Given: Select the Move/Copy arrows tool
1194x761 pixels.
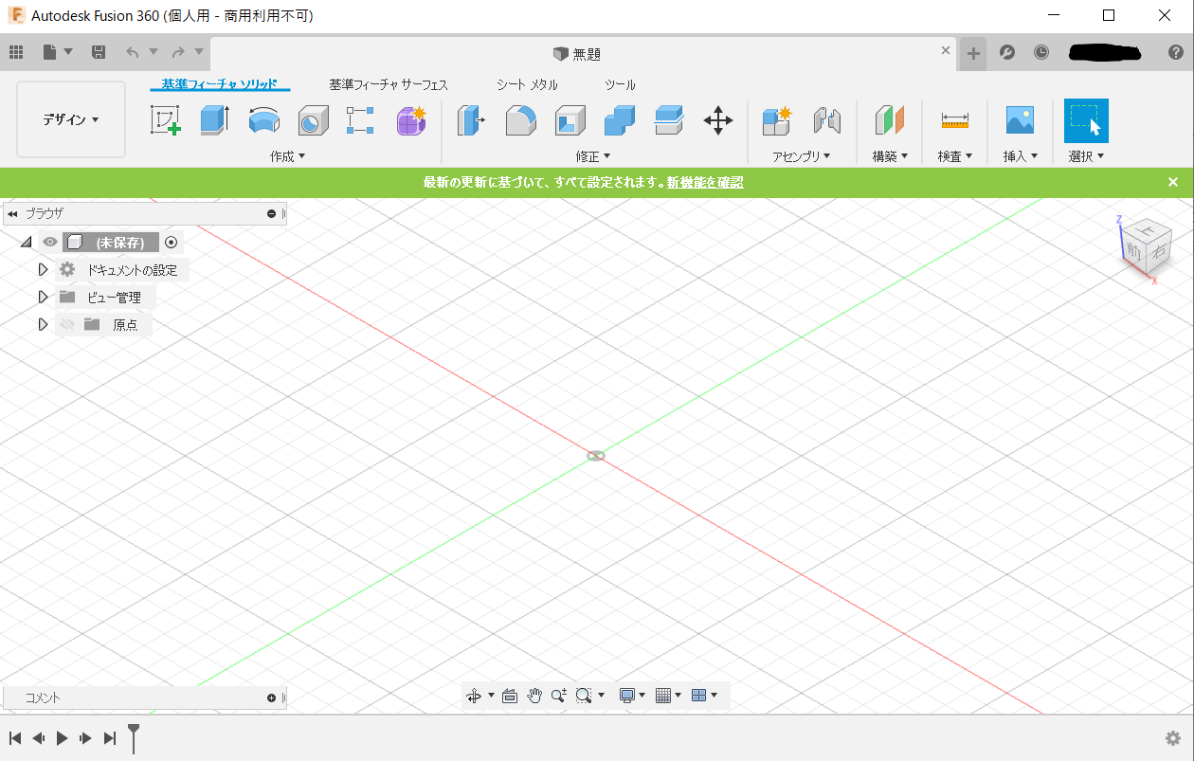Looking at the screenshot, I should click(x=718, y=120).
